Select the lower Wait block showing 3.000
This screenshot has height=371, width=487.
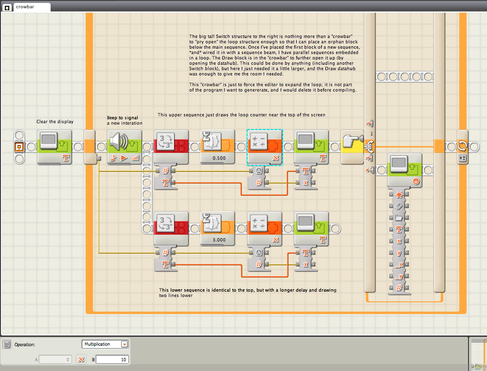[218, 229]
